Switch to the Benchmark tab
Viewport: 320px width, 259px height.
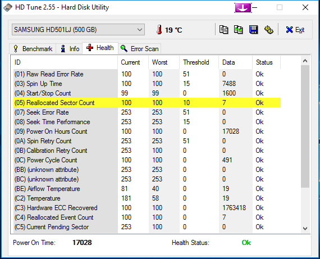coord(33,49)
